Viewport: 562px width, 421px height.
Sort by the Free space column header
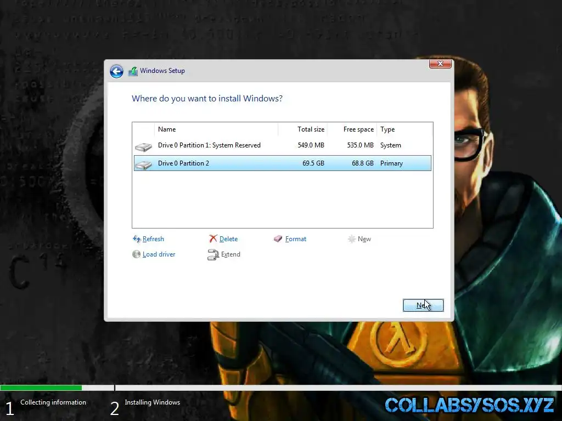352,129
